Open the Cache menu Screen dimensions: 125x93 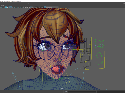pyautogui.click(x=54, y=3)
